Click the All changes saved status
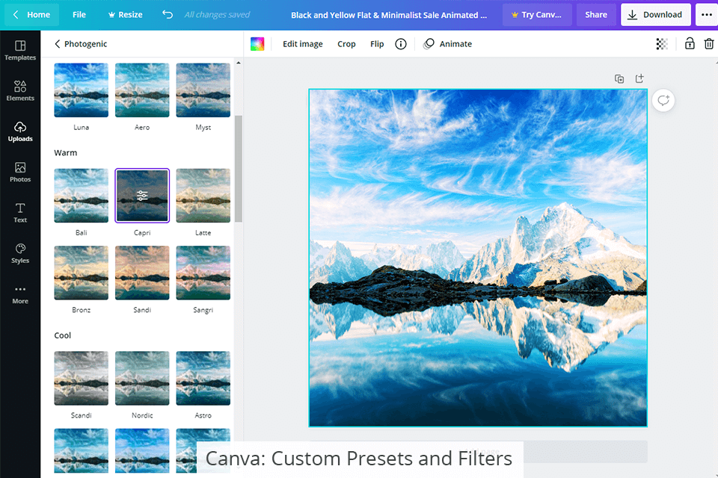The height and width of the screenshot is (478, 718). pyautogui.click(x=217, y=15)
